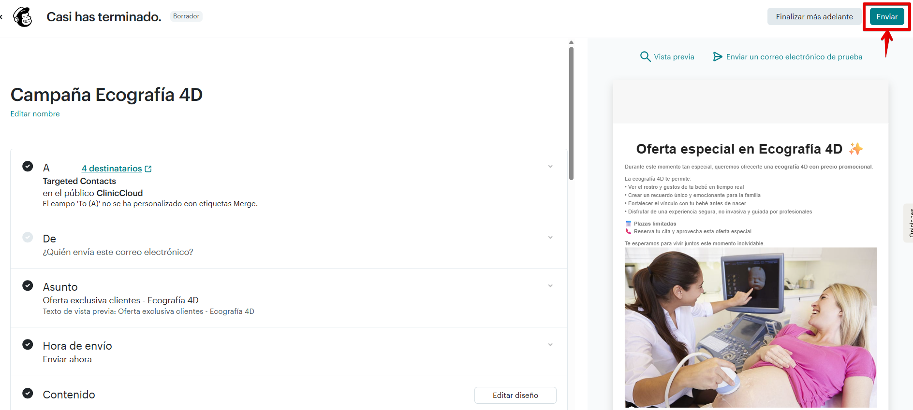913x410 pixels.
Task: Expand the Hora de envío chevron
Action: click(x=550, y=345)
